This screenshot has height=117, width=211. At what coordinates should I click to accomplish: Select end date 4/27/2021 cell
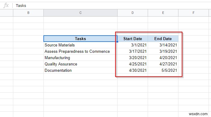tap(163, 64)
